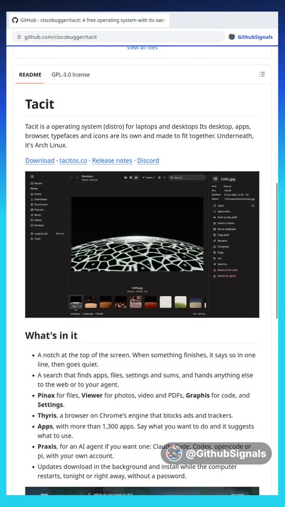The image size is (285, 507).
Task: Click the bold word Thyris
Action: 47,416
